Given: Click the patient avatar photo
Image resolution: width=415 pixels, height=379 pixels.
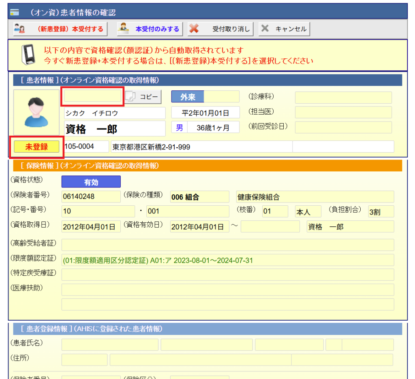Looking at the screenshot, I should coord(36,112).
